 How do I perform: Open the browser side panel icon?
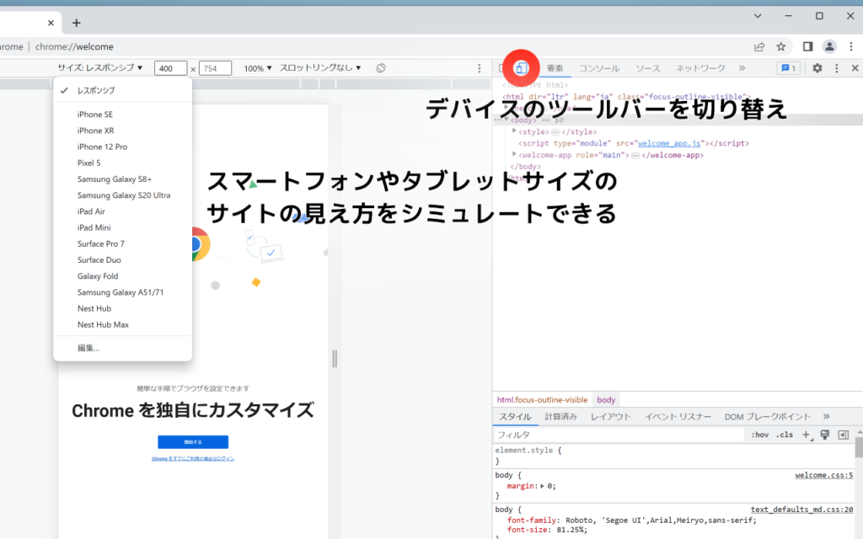pyautogui.click(x=807, y=46)
